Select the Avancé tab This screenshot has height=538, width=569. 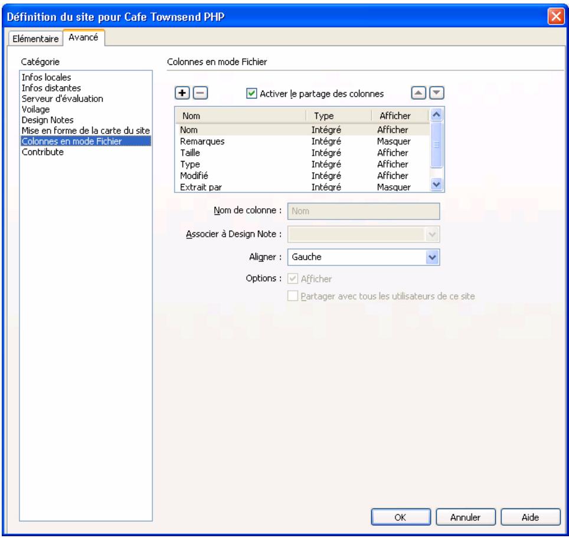point(83,37)
